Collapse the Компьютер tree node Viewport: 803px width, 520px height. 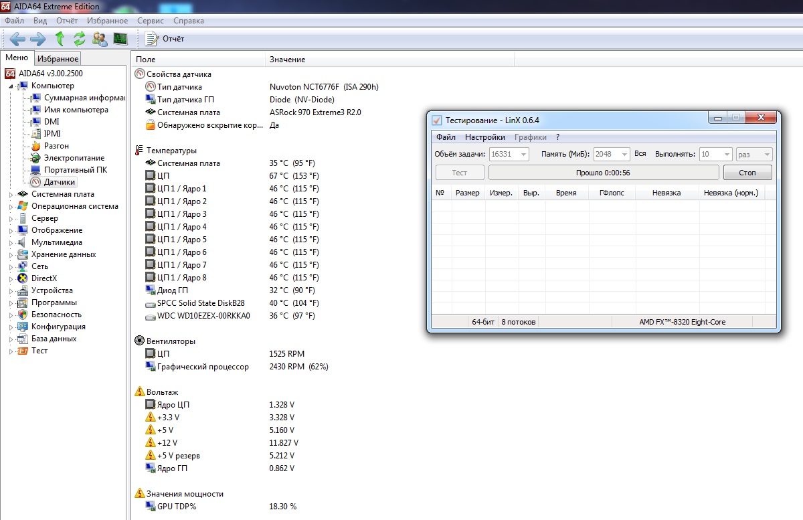click(11, 86)
